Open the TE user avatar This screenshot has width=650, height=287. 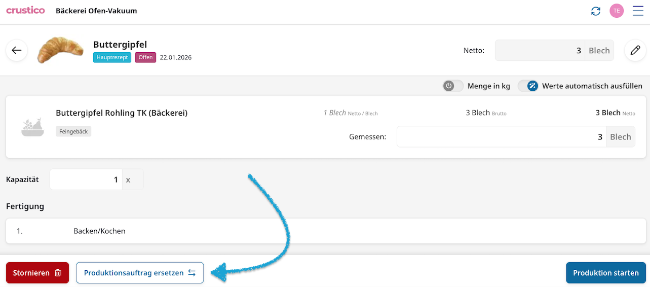point(617,11)
